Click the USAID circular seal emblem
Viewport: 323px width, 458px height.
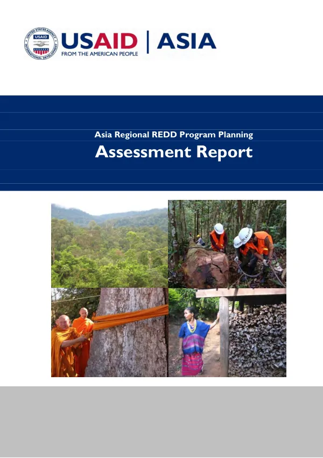[41, 44]
